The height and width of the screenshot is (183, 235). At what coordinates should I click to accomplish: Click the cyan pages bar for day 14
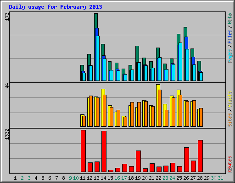coord(105,70)
